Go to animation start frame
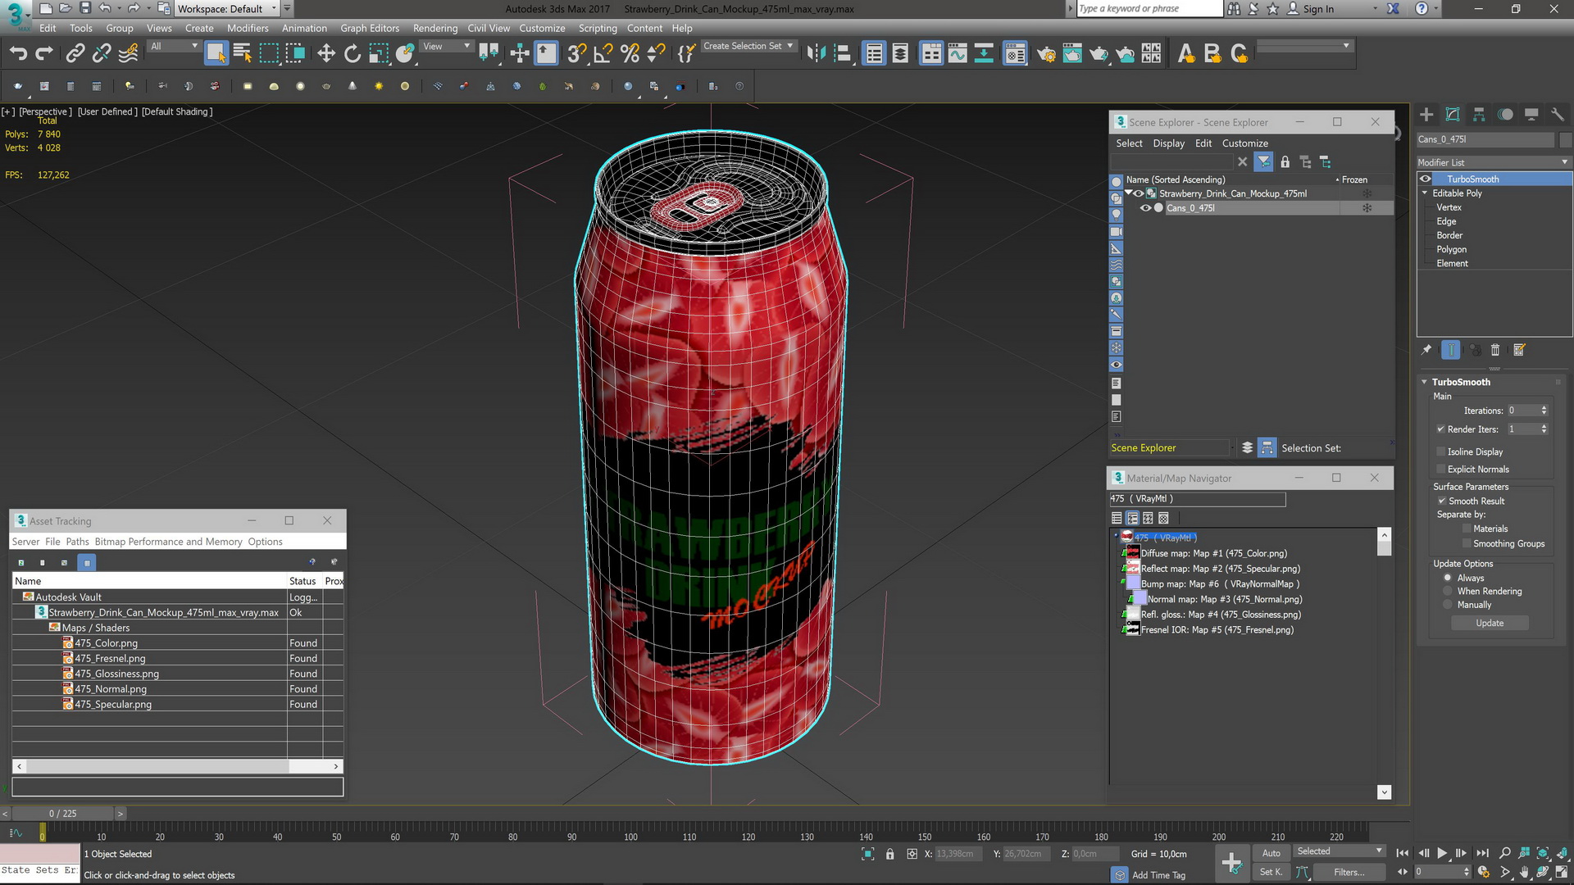The image size is (1574, 885). (x=1403, y=853)
